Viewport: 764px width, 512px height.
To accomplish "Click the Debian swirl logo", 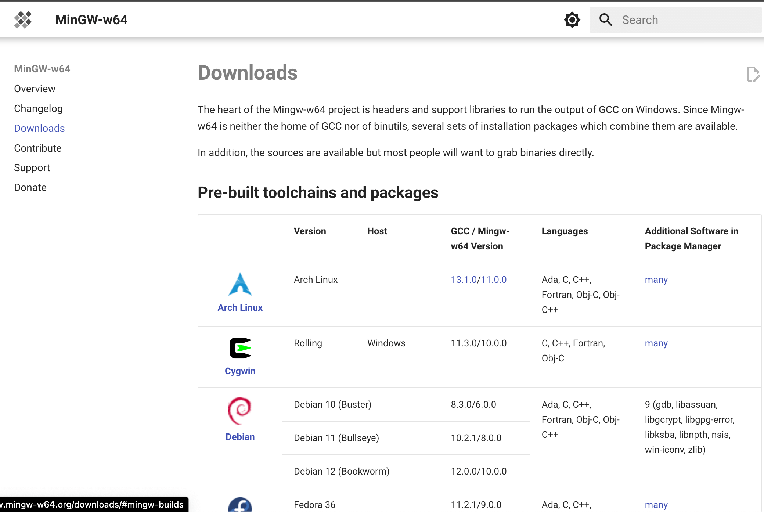I will click(x=240, y=411).
